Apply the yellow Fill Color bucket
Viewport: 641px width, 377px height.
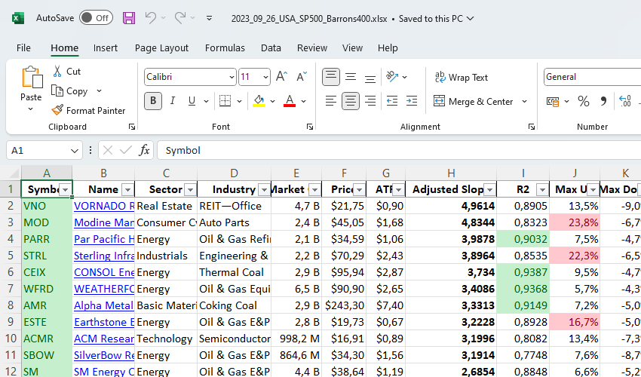coord(259,101)
